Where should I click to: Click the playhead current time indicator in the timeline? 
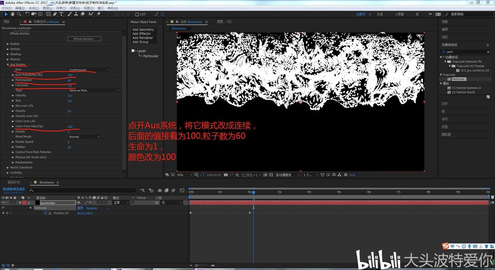(x=253, y=192)
